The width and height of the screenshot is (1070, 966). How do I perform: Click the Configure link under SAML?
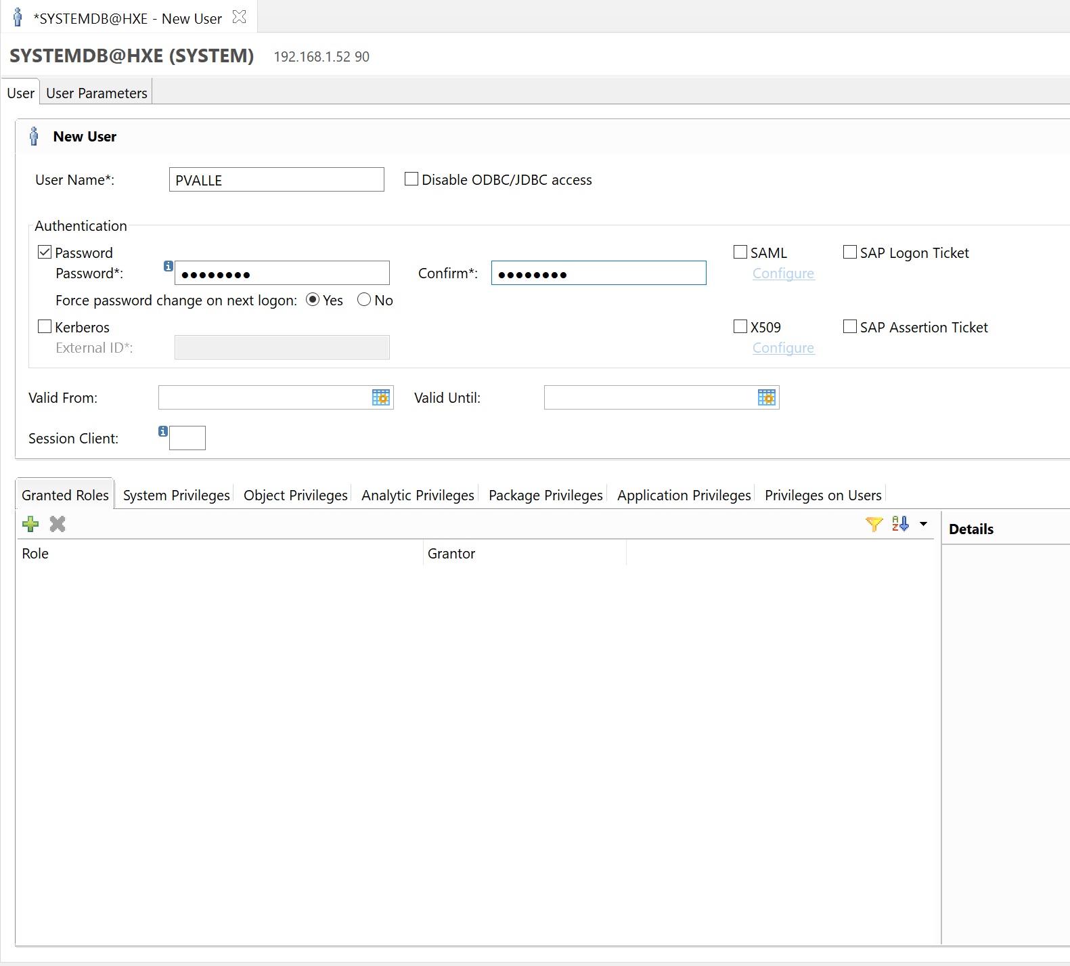783,273
